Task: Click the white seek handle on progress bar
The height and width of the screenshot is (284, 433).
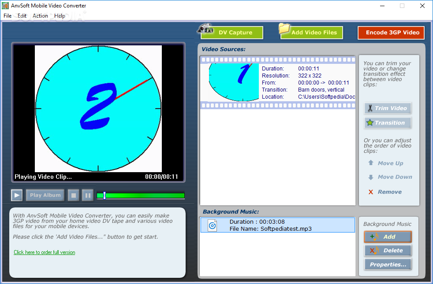Action: [x=105, y=195]
